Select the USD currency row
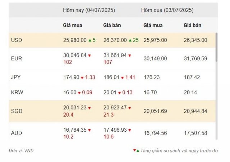 click(112, 40)
